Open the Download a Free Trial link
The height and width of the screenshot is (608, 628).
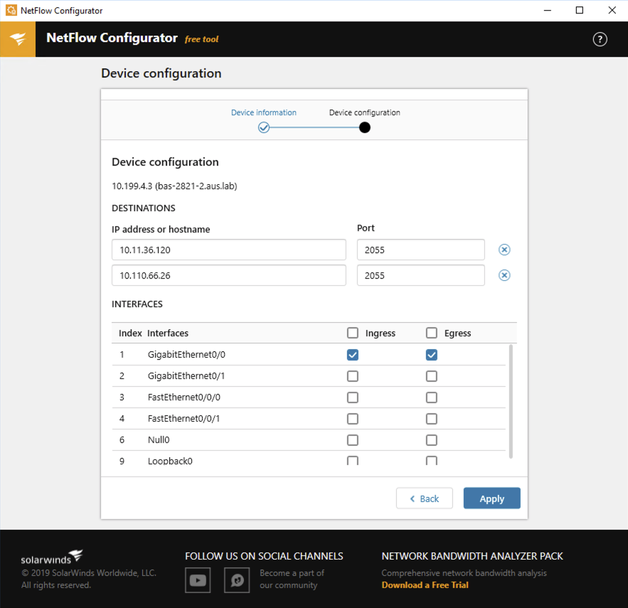425,585
